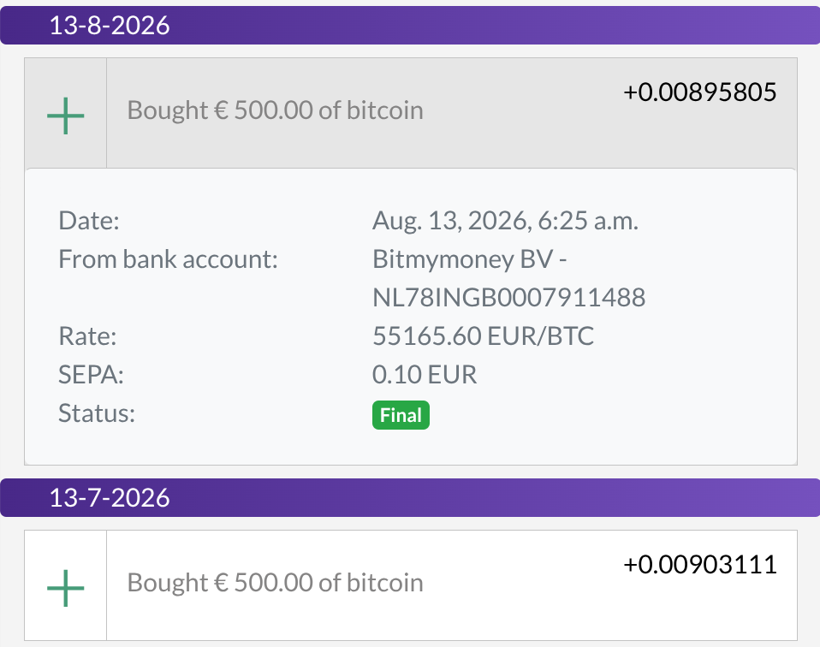This screenshot has width=820, height=647.
Task: Click the SEPA label in transaction details
Action: pyautogui.click(x=91, y=375)
